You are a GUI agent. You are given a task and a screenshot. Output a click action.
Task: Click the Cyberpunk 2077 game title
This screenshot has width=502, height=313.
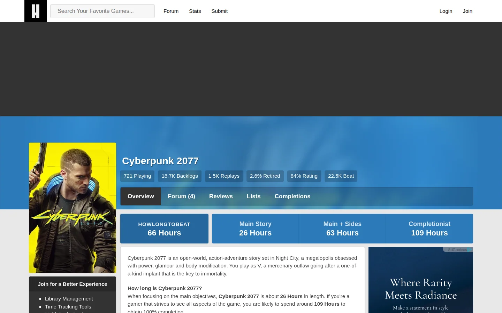pos(160,161)
